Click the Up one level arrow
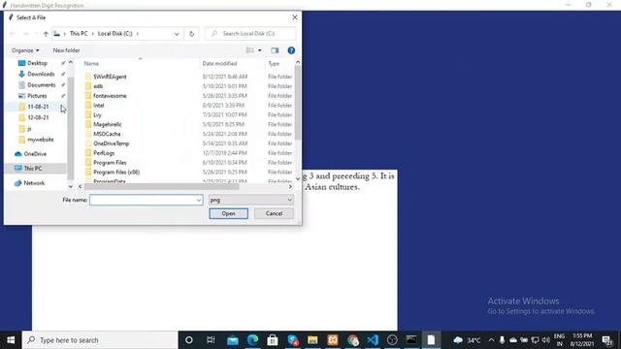This screenshot has height=349, width=621. click(46, 34)
